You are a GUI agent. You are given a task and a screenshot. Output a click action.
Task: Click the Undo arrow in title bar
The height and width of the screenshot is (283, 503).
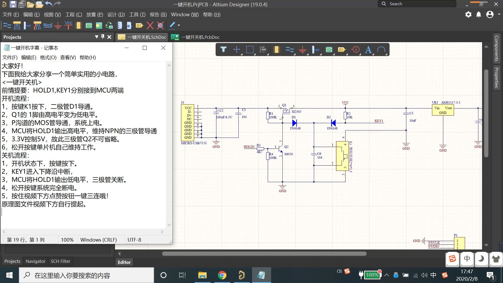(49, 4)
